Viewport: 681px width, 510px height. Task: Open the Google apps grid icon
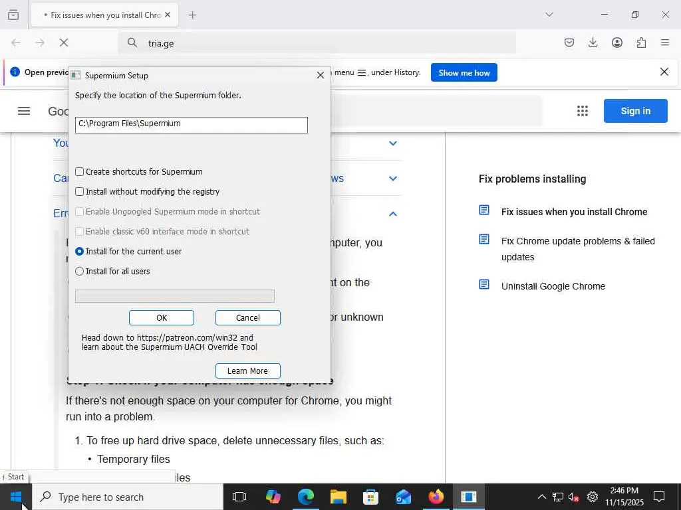[583, 111]
